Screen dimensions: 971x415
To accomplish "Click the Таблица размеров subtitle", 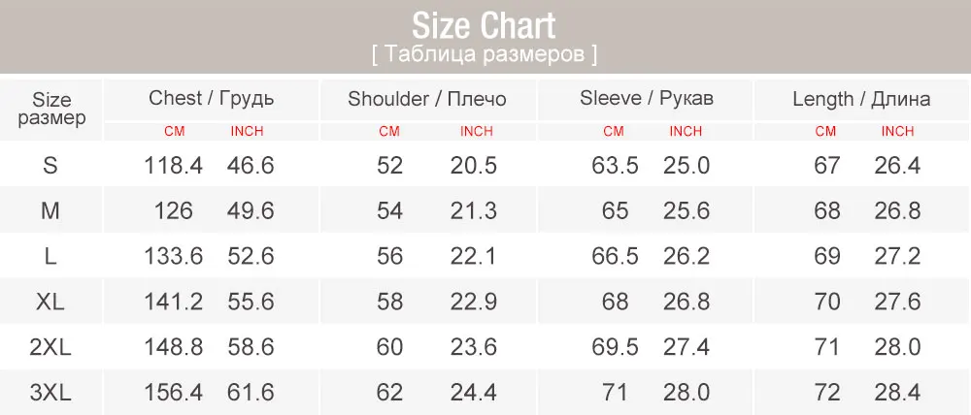I will tap(484, 54).
